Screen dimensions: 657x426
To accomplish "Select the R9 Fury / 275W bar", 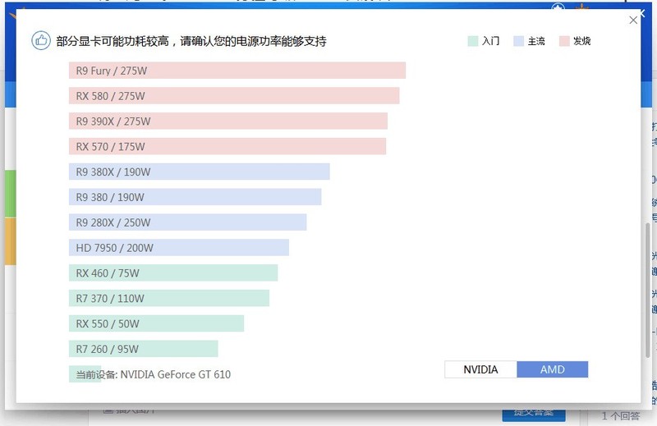I will coord(237,71).
